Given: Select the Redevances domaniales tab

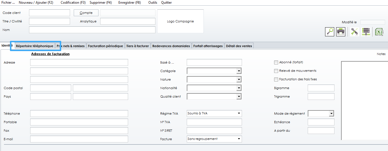Looking at the screenshot, I should pyautogui.click(x=171, y=46).
